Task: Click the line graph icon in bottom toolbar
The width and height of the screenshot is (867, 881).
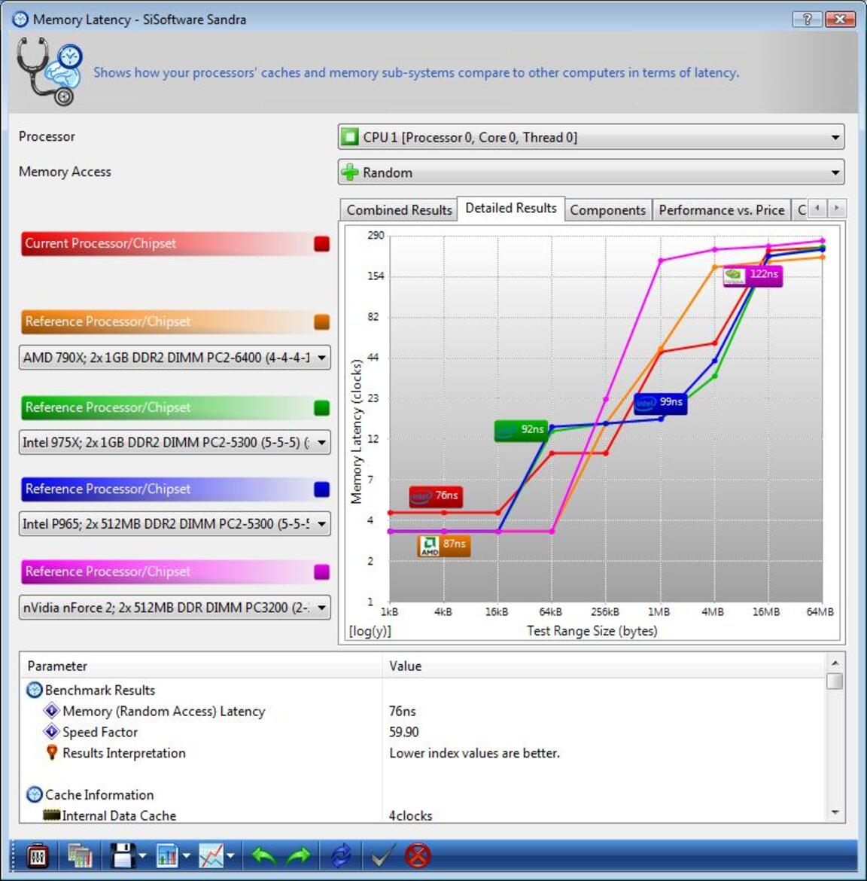Action: point(211,856)
